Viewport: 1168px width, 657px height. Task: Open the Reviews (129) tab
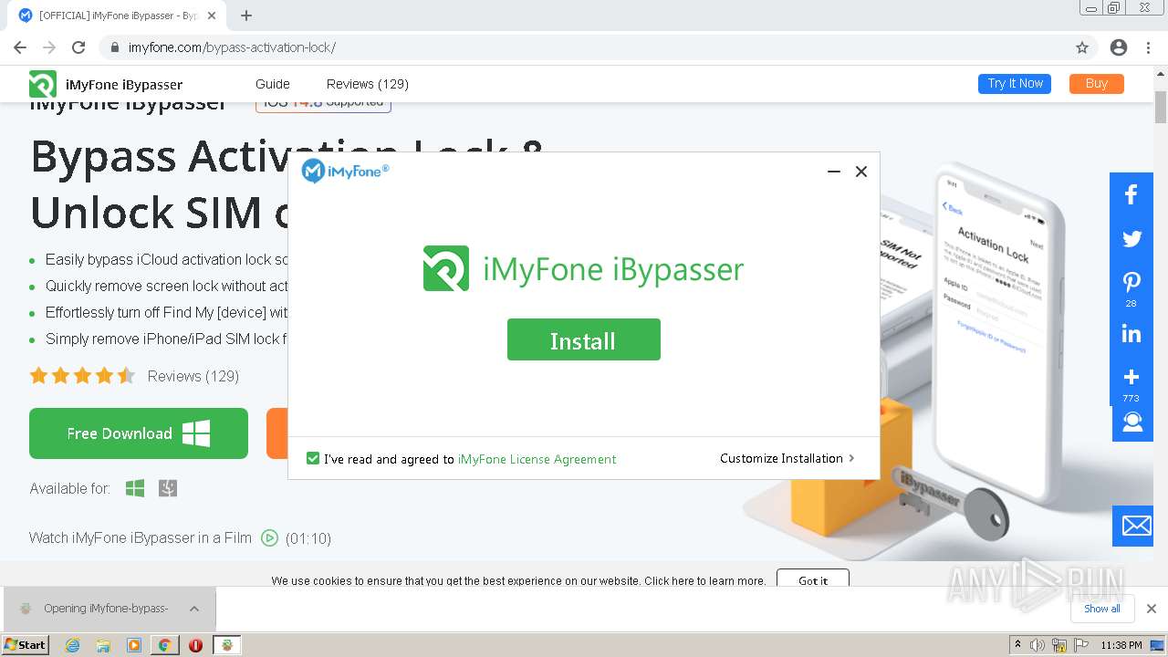[368, 84]
